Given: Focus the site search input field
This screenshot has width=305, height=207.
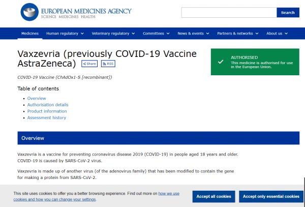Looking at the screenshot, I should click(x=229, y=12).
